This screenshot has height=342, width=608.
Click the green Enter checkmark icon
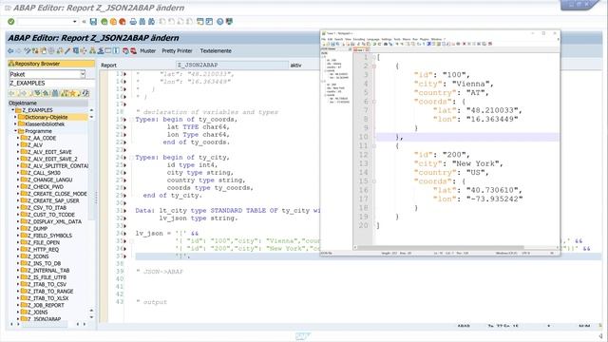click(x=10, y=22)
